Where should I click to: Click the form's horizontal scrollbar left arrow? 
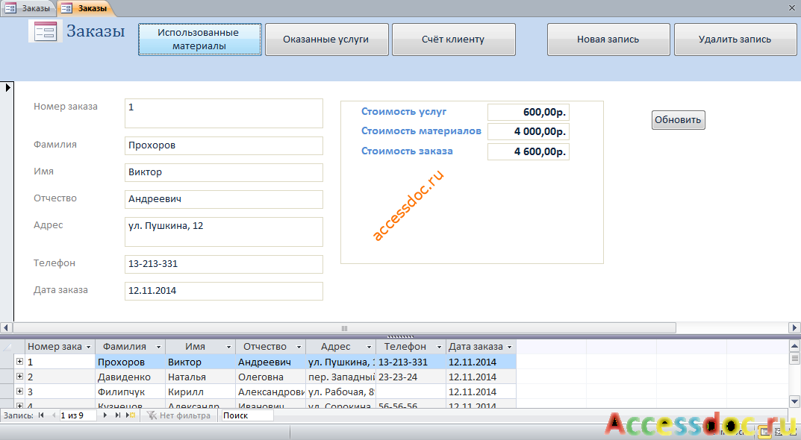tap(6, 327)
